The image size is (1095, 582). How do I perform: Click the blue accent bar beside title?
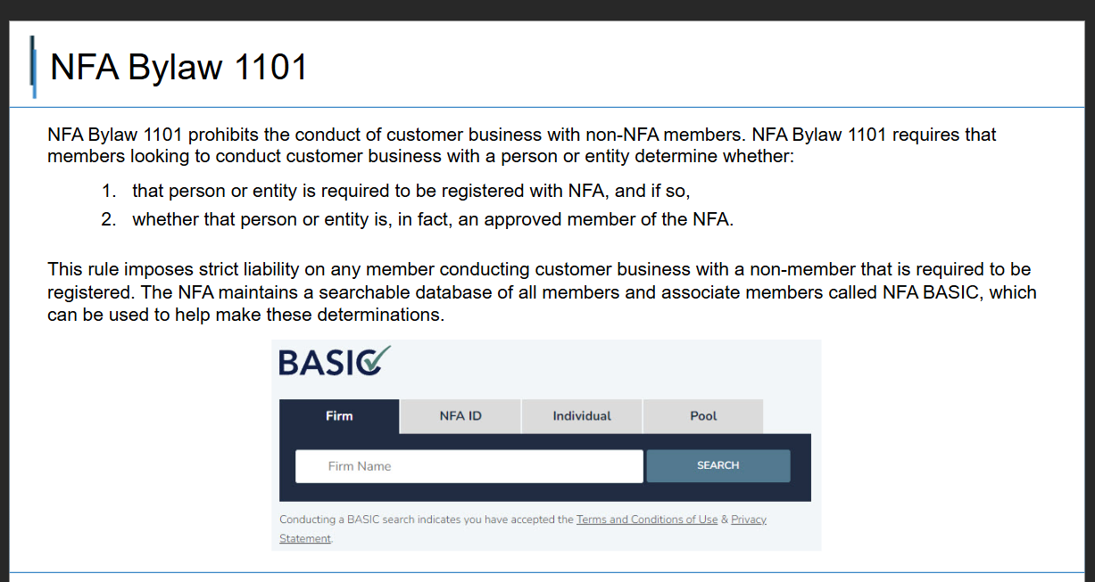[33, 67]
